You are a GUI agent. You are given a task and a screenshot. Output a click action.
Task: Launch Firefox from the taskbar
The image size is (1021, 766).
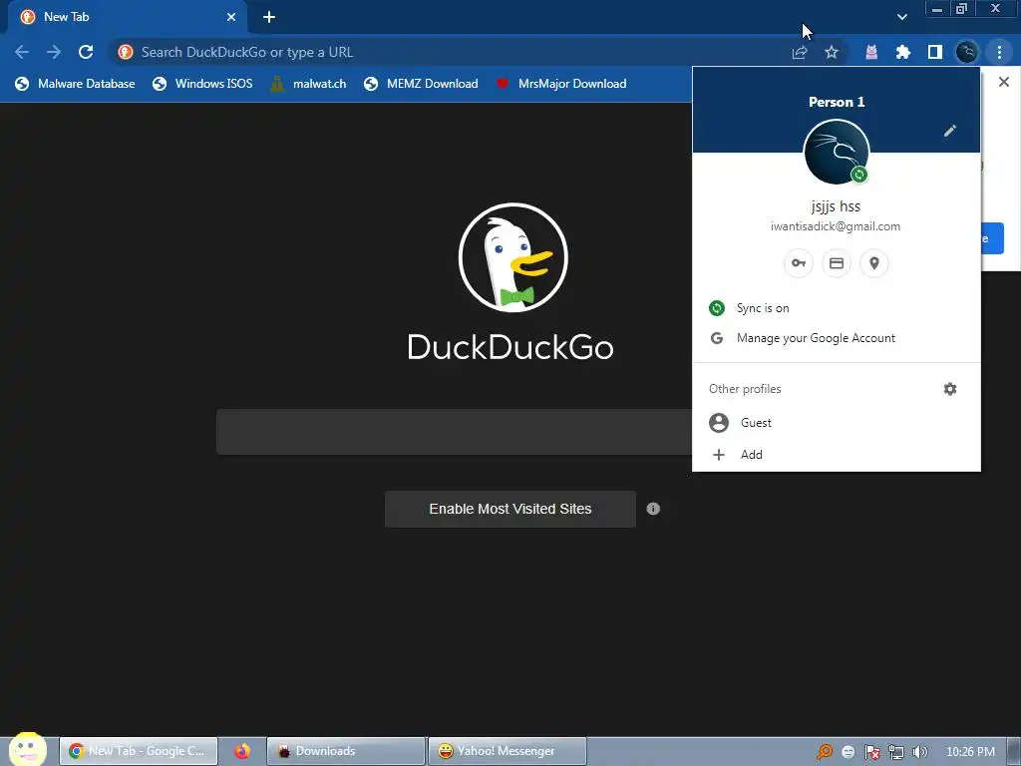click(x=242, y=751)
